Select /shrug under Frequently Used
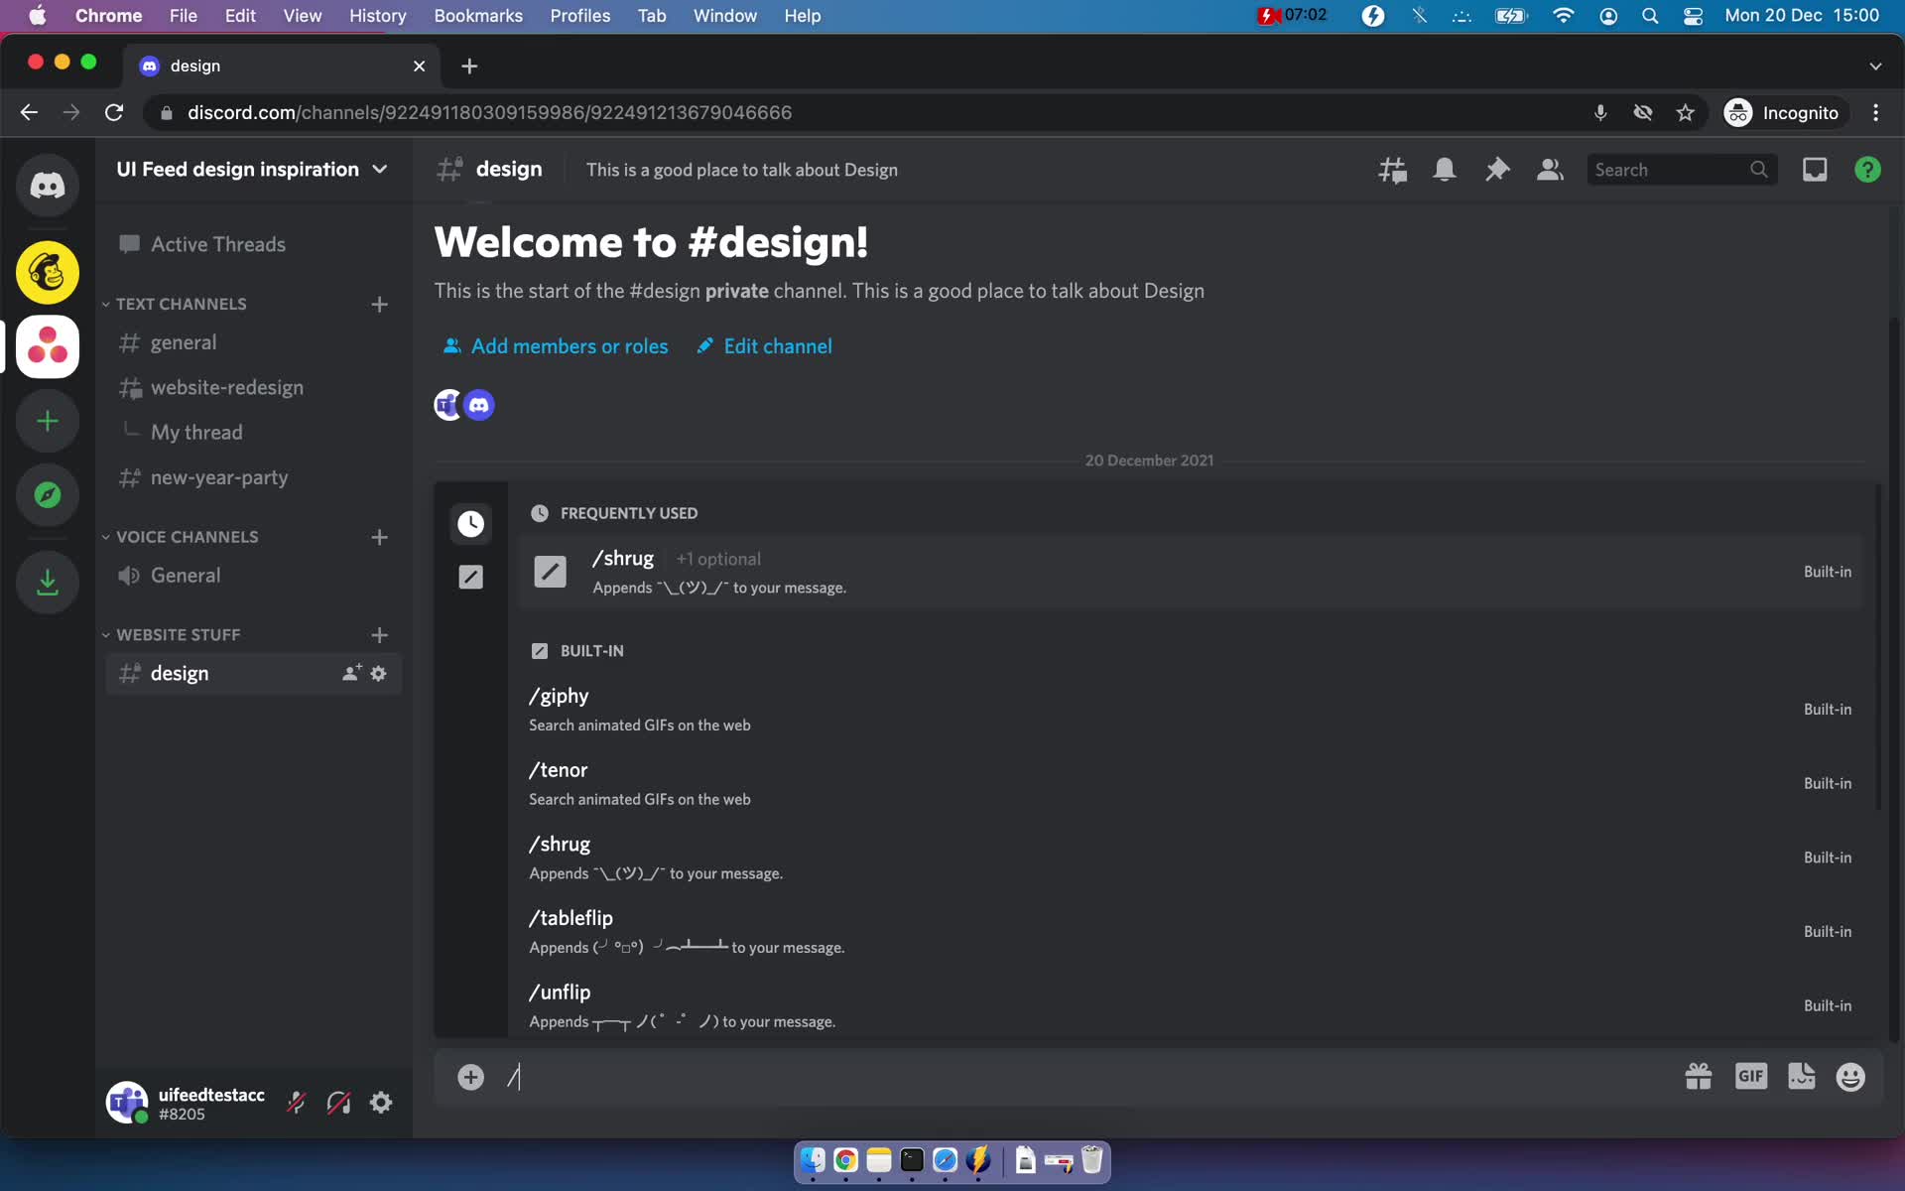The height and width of the screenshot is (1191, 1905). (1191, 572)
